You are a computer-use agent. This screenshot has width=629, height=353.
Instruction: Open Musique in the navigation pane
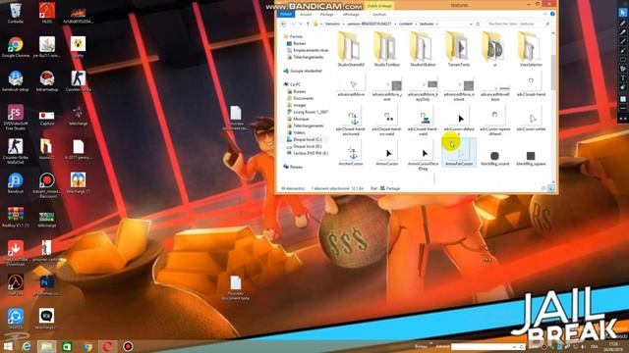298,119
